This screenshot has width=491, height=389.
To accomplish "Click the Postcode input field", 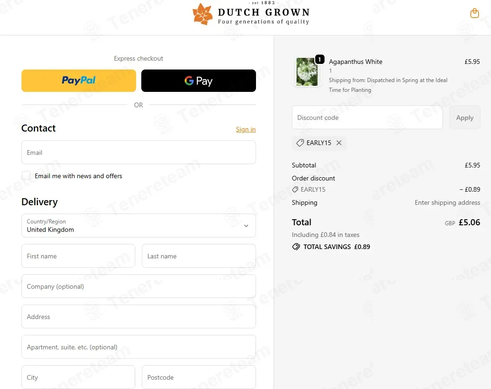I will point(199,377).
